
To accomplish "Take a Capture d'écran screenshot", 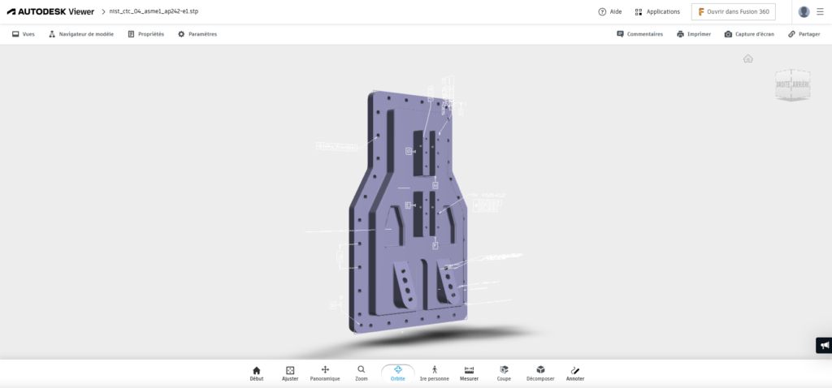I will coord(748,34).
